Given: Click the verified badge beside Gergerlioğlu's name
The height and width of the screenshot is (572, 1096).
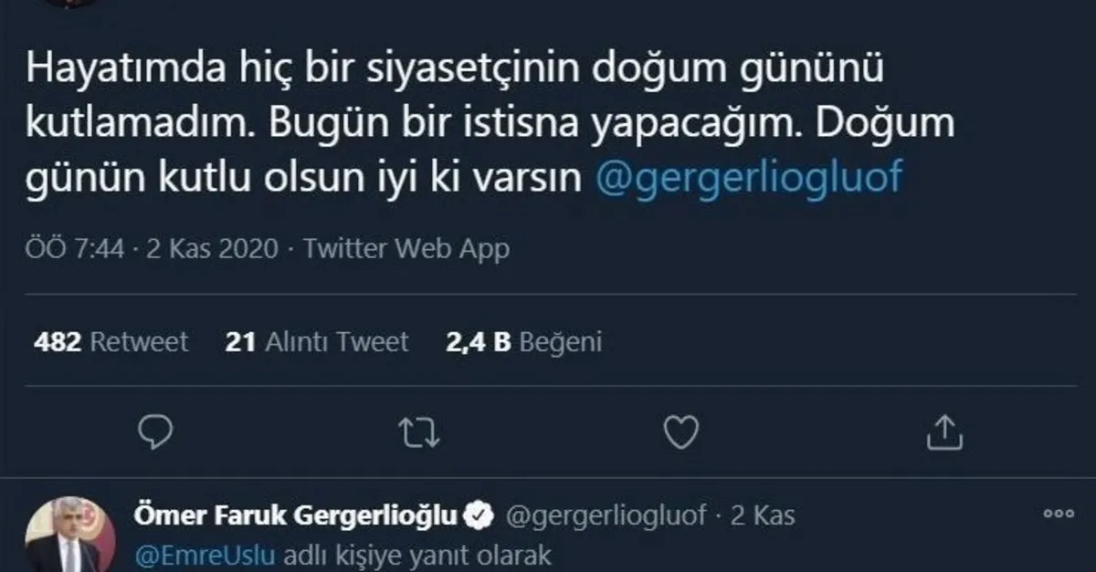Looking at the screenshot, I should coord(478,516).
